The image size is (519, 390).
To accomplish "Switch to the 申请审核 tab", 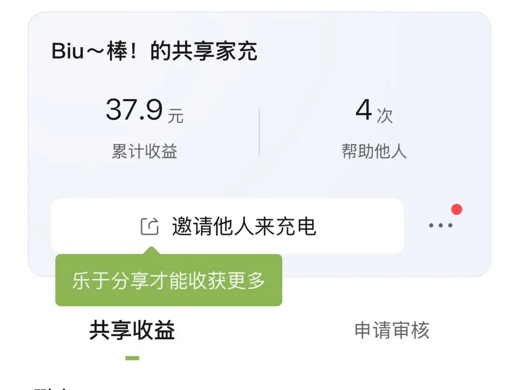I will tap(392, 330).
